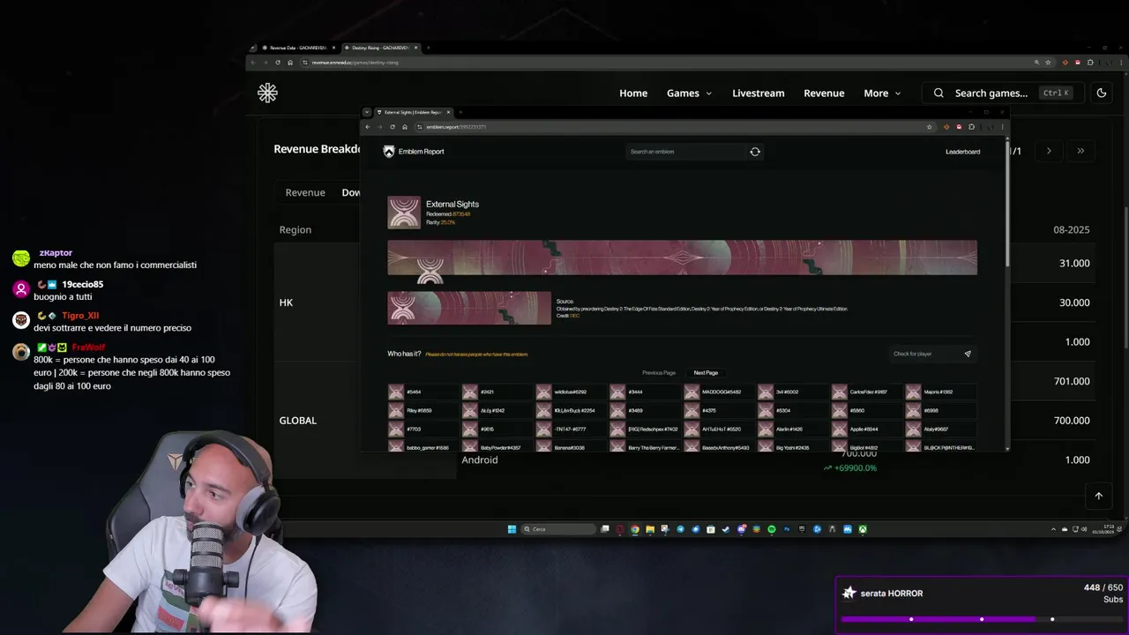This screenshot has width=1129, height=635.
Task: Open File Explorer from the taskbar
Action: (x=650, y=529)
